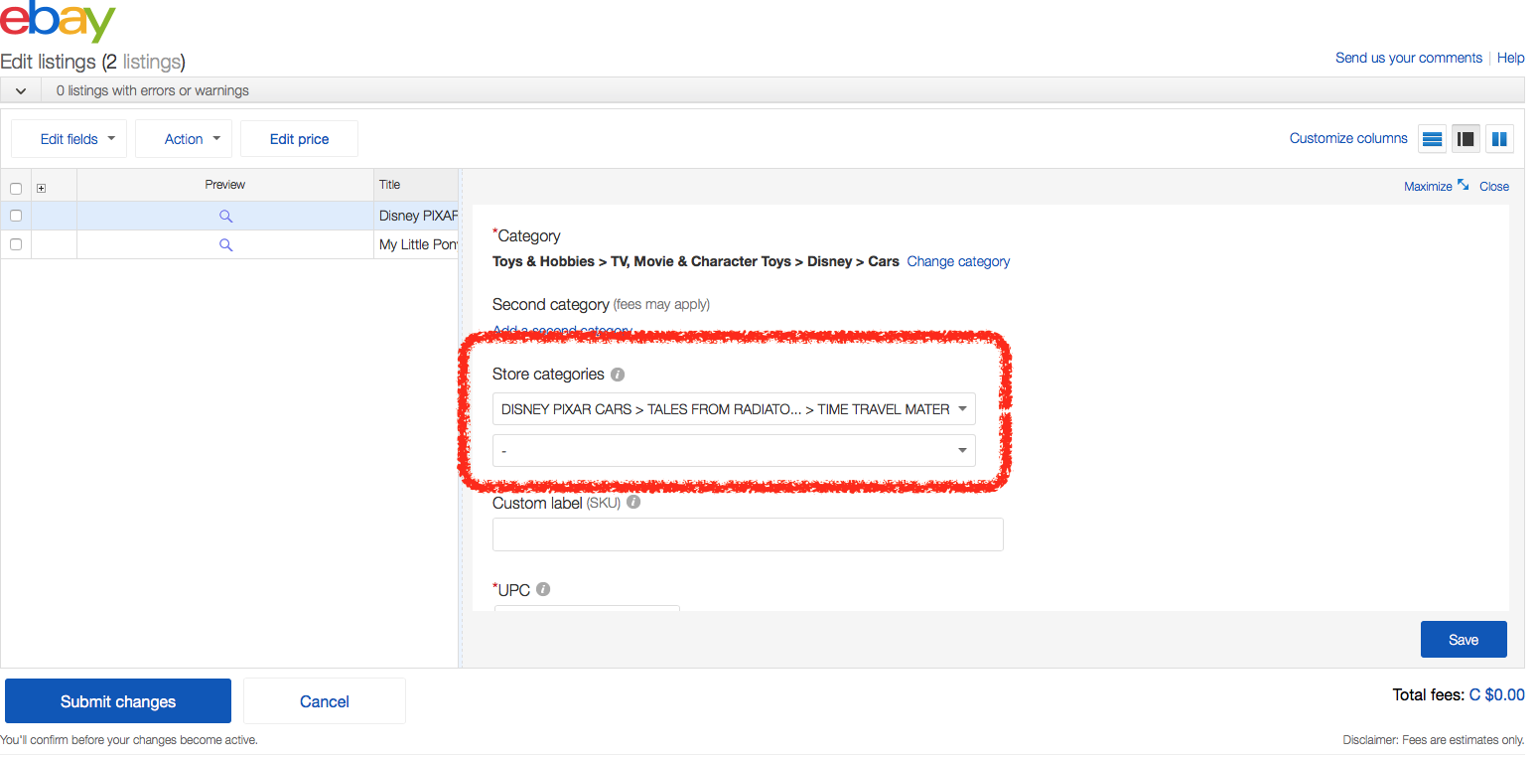Expand the errors or warnings section

coord(21,90)
